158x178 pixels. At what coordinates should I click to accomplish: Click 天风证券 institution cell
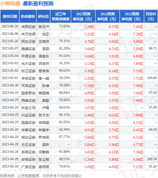pos(28,86)
